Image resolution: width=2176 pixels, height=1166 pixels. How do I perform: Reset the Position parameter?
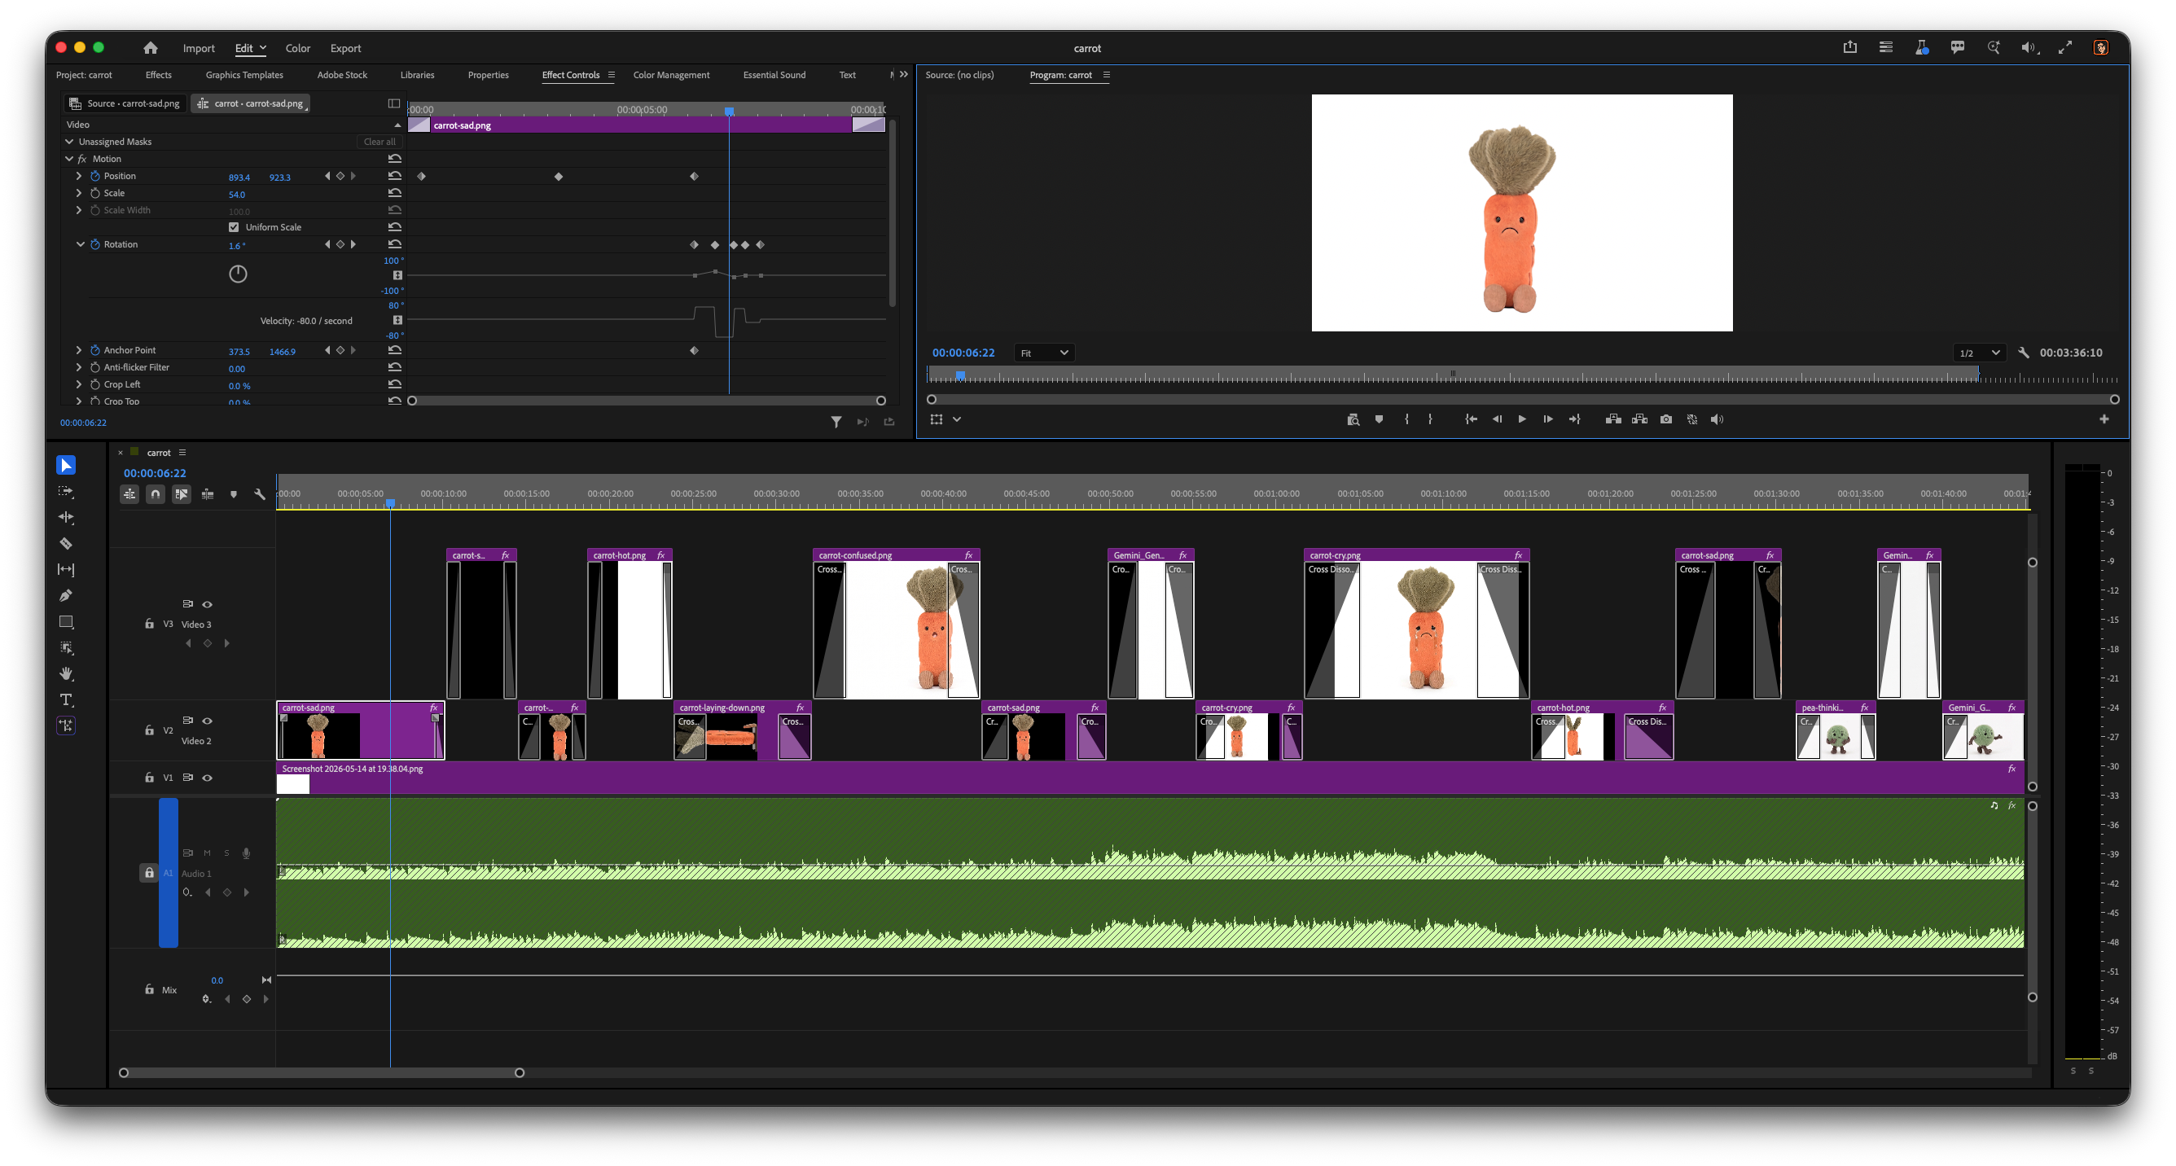tap(394, 177)
